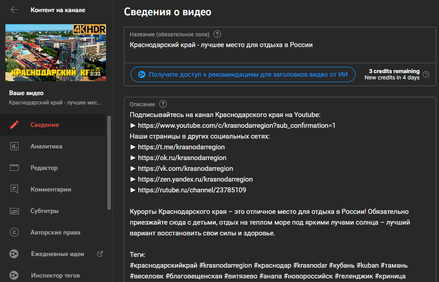439x282 pixels.
Task: Click the New credits in 4 days text
Action: [392, 78]
